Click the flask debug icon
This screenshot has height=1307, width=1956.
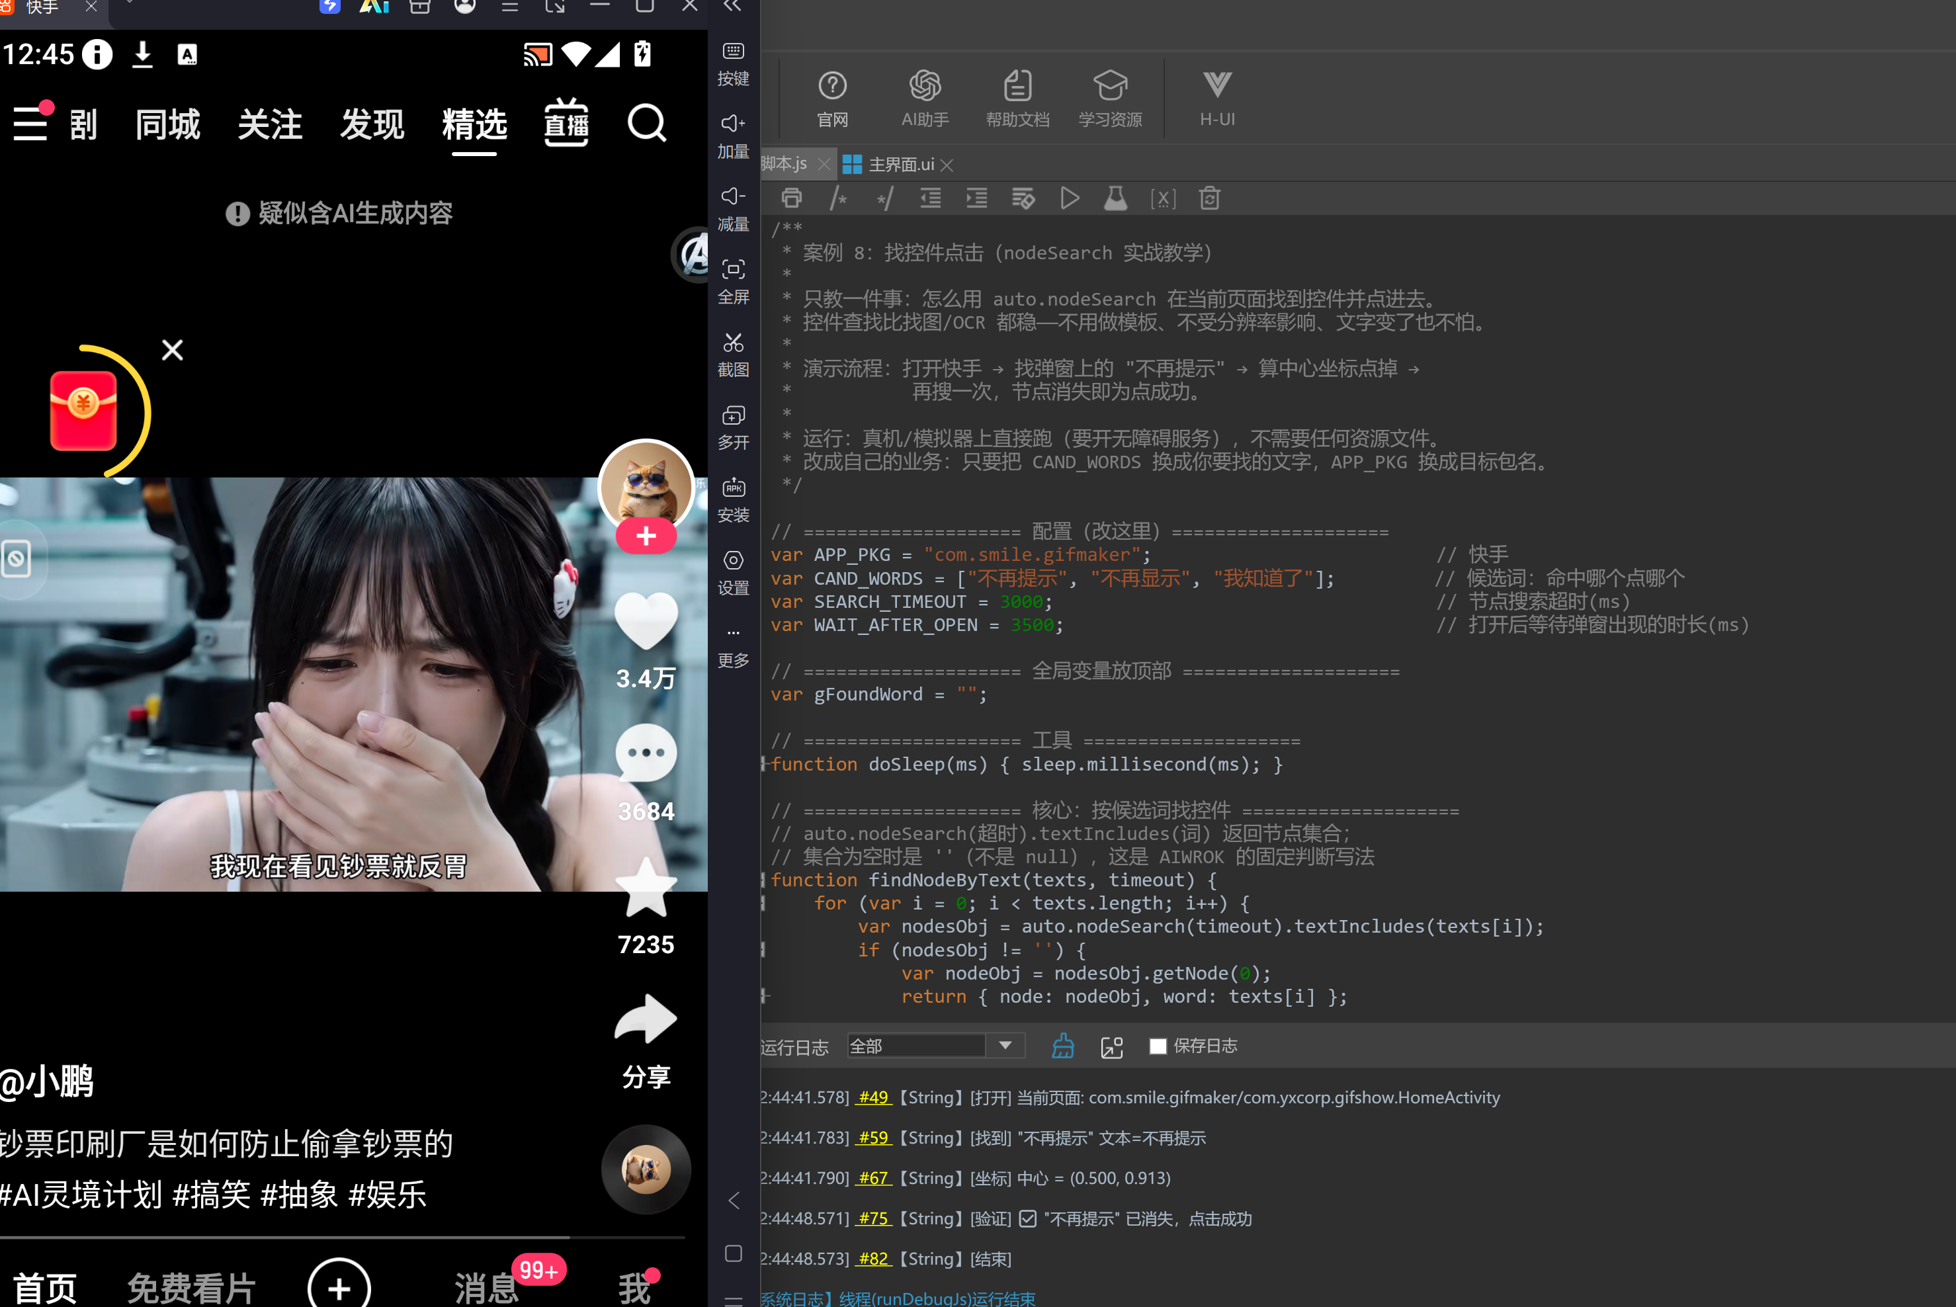click(1115, 198)
